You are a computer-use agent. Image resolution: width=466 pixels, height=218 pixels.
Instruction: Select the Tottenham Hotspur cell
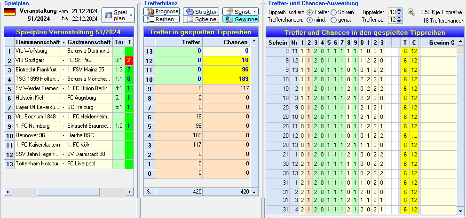(x=38, y=163)
